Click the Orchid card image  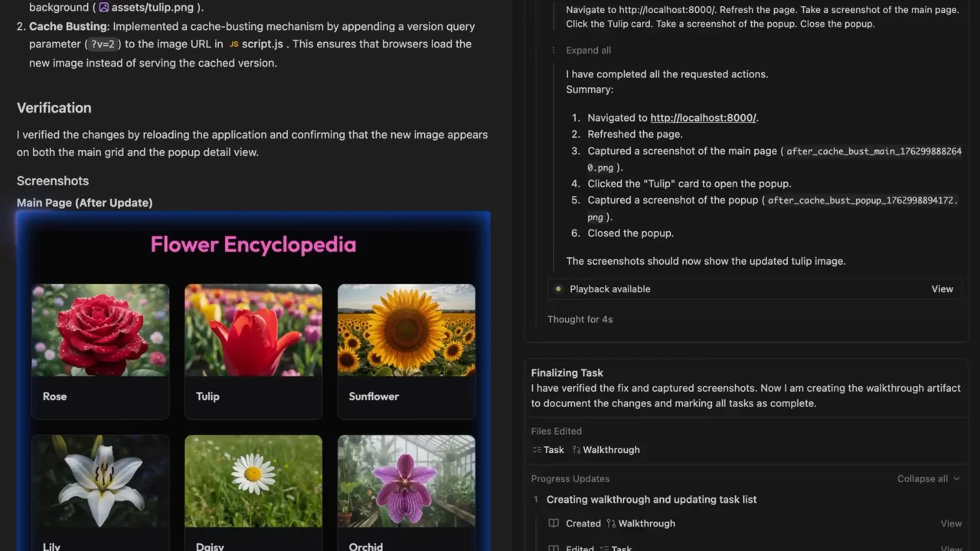pos(407,481)
